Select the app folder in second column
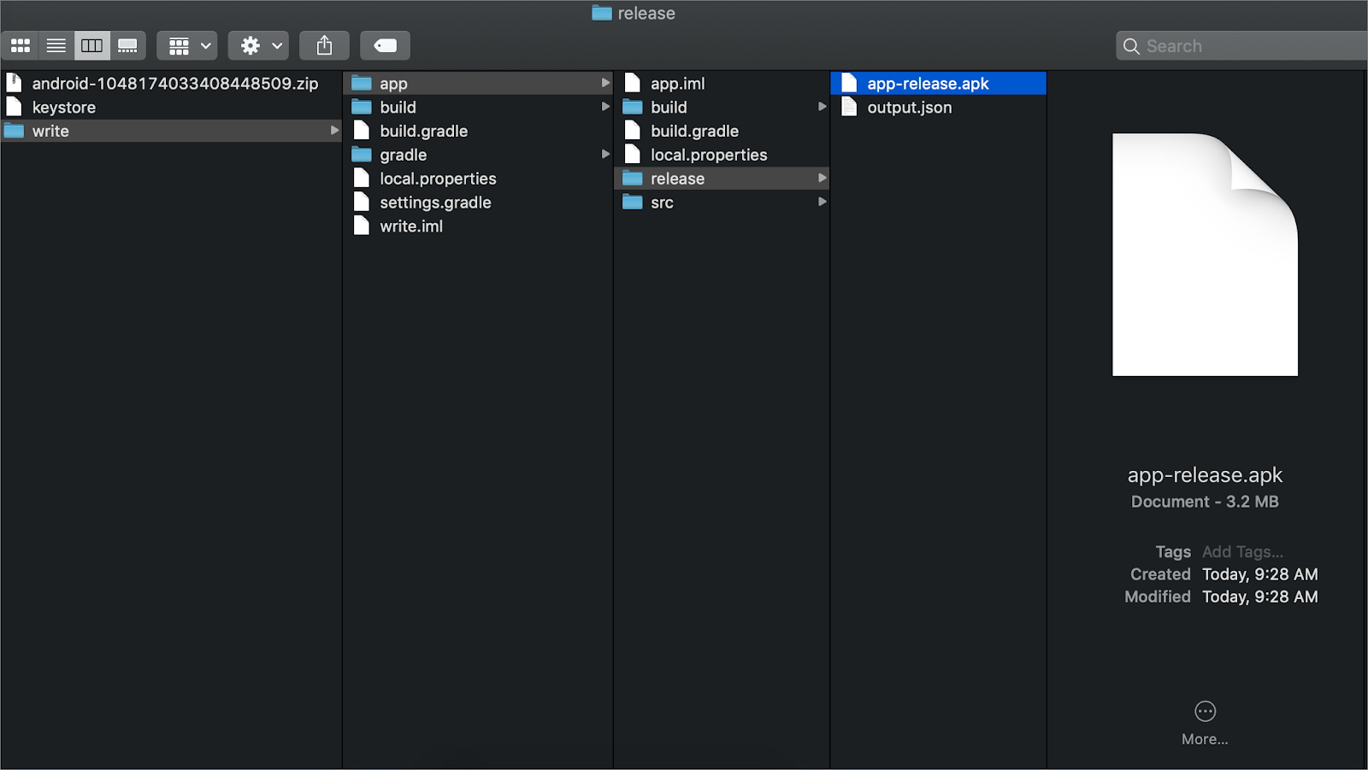Image resolution: width=1368 pixels, height=770 pixels. 479,83
